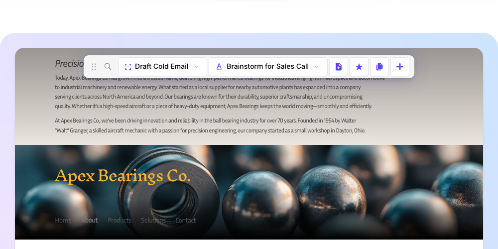Click the underlined A icon beside Brainstorm
Screen dimensions: 498x249
219,67
